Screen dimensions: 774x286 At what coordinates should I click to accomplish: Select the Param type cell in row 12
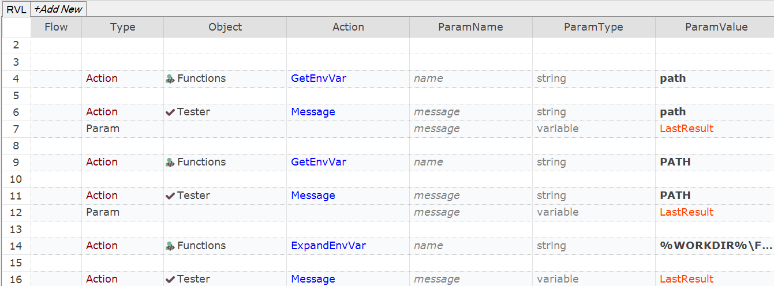click(x=103, y=212)
